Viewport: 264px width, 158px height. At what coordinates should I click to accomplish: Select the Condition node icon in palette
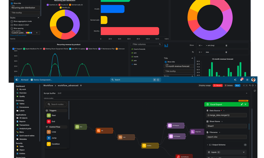49,144
